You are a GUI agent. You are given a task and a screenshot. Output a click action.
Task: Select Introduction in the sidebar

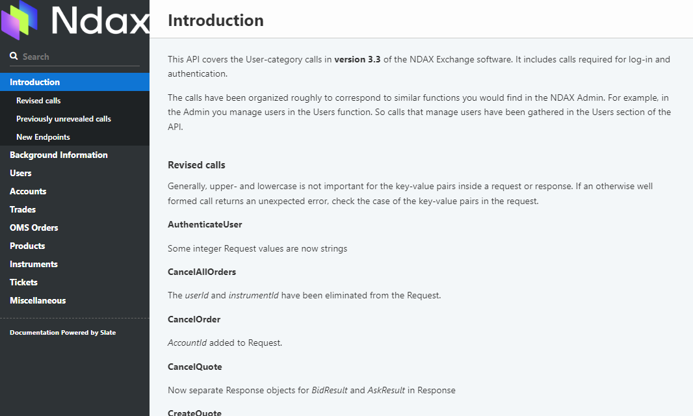[x=35, y=82]
